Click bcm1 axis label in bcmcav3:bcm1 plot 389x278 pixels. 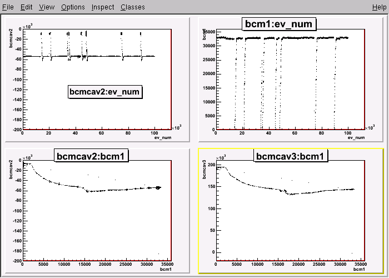pyautogui.click(x=359, y=269)
